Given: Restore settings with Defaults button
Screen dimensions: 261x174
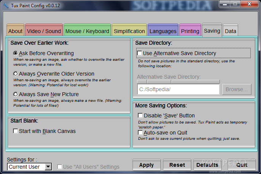Looking at the screenshot, I should pyautogui.click(x=207, y=165).
